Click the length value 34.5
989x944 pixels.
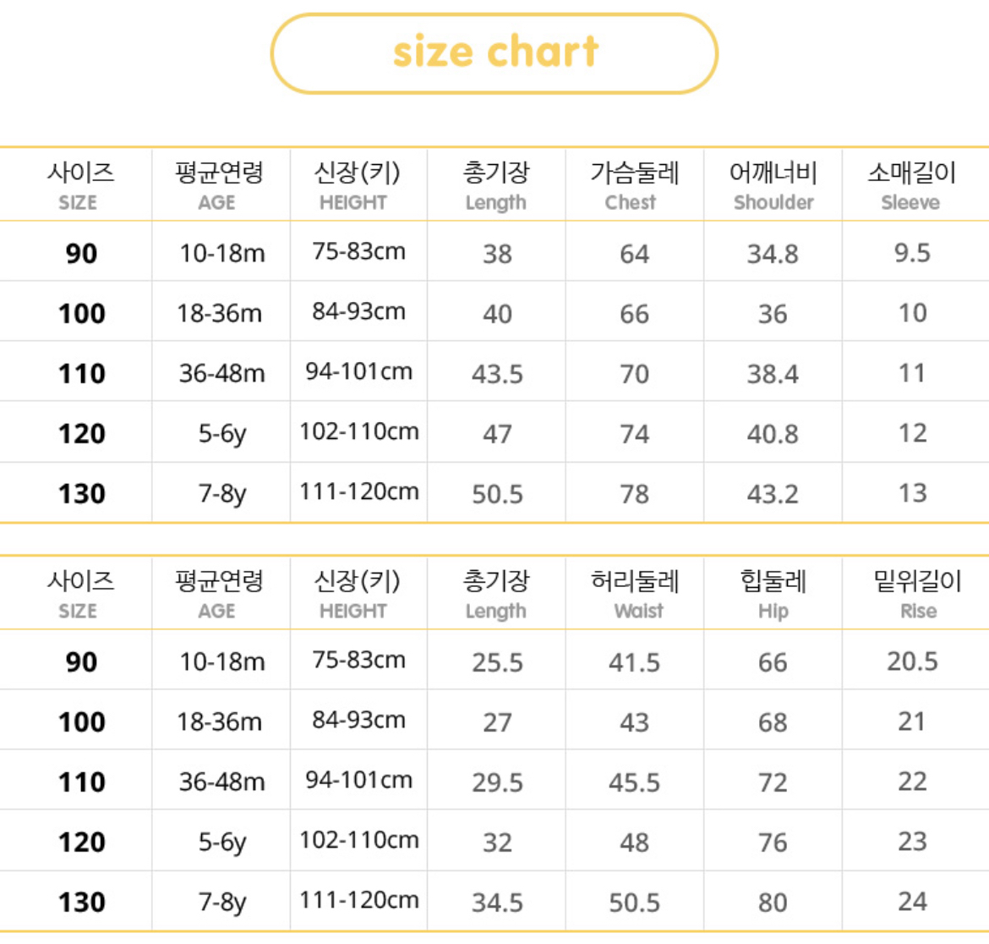497,903
